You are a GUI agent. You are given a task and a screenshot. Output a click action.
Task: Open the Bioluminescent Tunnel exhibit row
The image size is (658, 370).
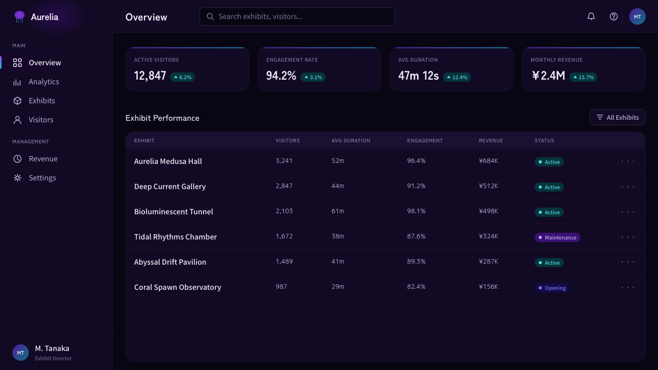tap(386, 211)
